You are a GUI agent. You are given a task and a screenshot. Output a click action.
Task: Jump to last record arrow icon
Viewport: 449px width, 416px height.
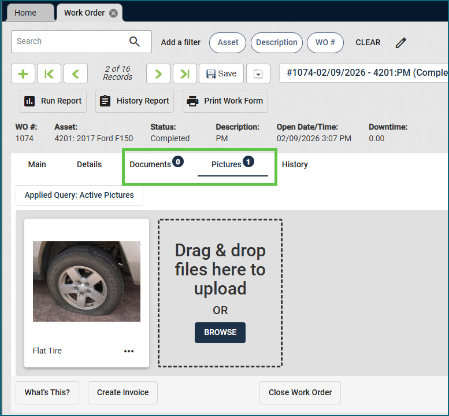pos(184,73)
